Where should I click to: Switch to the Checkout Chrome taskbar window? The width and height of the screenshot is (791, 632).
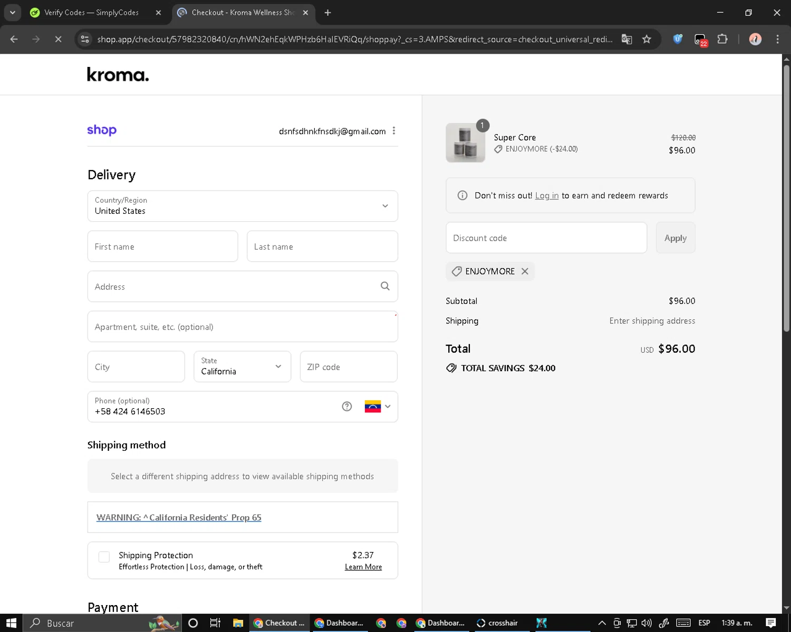pos(279,623)
